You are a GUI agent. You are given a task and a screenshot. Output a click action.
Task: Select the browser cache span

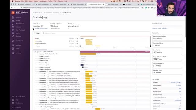[44, 61]
